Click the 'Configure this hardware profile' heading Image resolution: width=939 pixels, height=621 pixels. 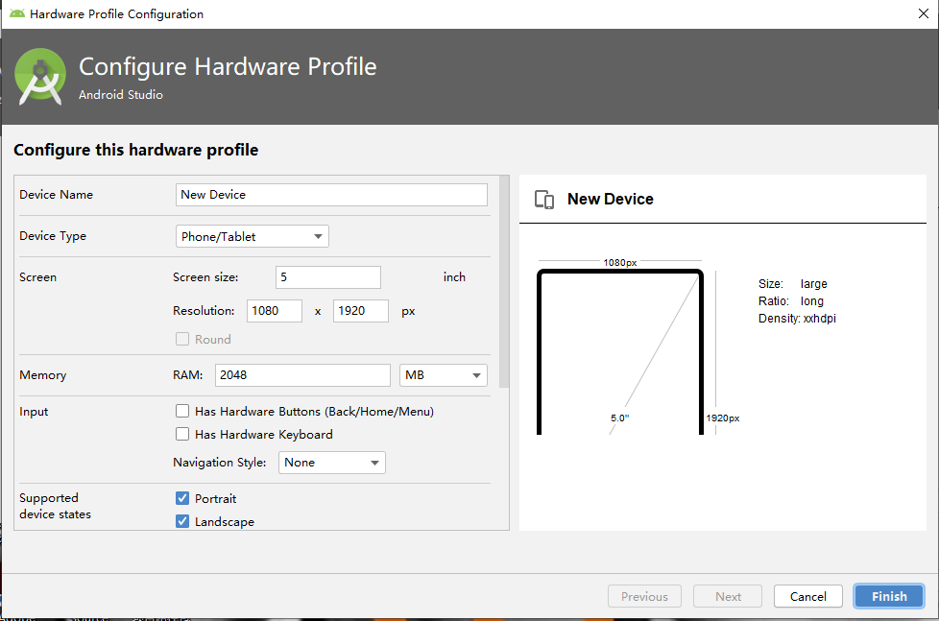136,150
